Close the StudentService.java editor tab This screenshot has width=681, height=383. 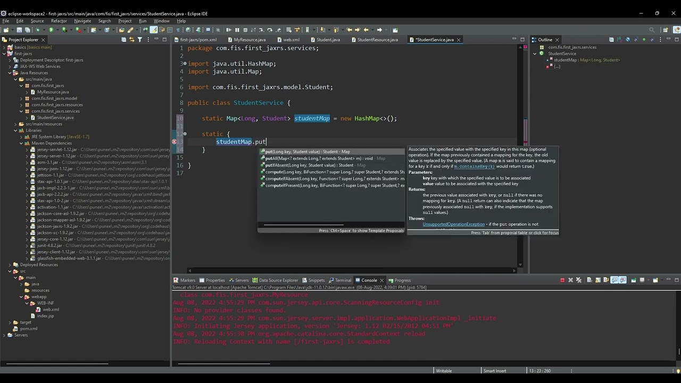[459, 40]
